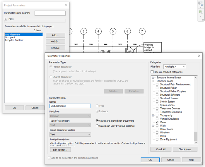Image resolution: width=205 pixels, height=167 pixels.
Task: Open the Group parameter under dropdown
Action: [x=70, y=135]
